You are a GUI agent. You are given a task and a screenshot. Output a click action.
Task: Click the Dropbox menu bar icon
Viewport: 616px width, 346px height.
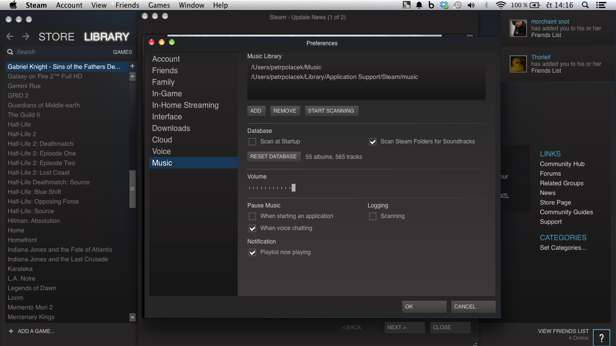pos(444,5)
